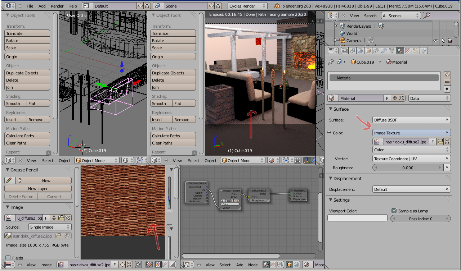Click Origin button in left Object Tools
This screenshot has width=461, height=271.
coord(27,56)
